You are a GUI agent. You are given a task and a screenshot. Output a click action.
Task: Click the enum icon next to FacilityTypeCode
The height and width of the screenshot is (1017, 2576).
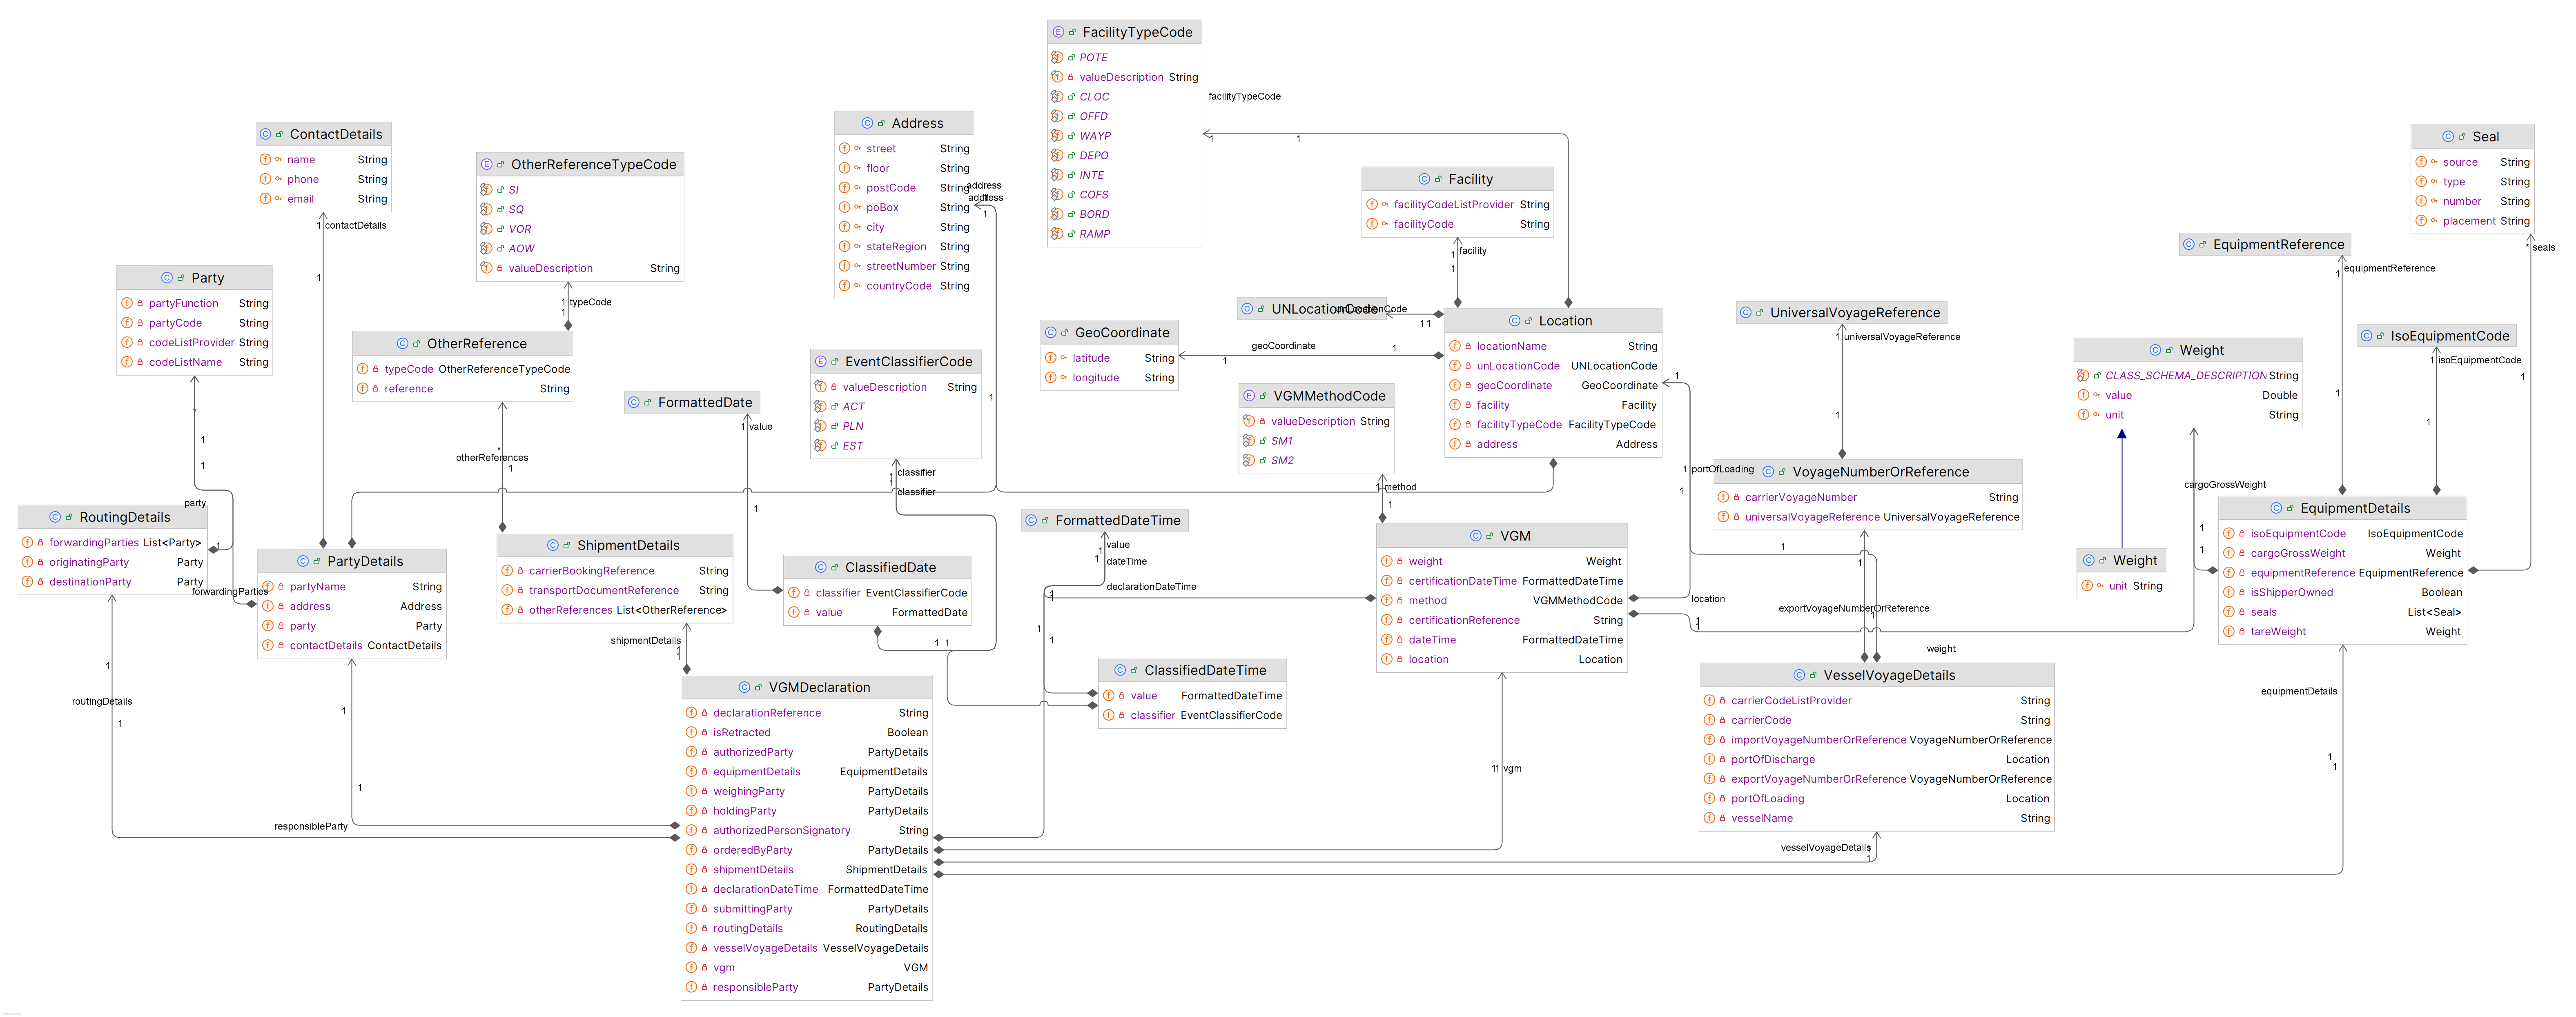[1058, 32]
